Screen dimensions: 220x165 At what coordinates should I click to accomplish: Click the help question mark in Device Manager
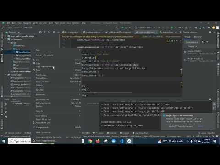click(207, 42)
